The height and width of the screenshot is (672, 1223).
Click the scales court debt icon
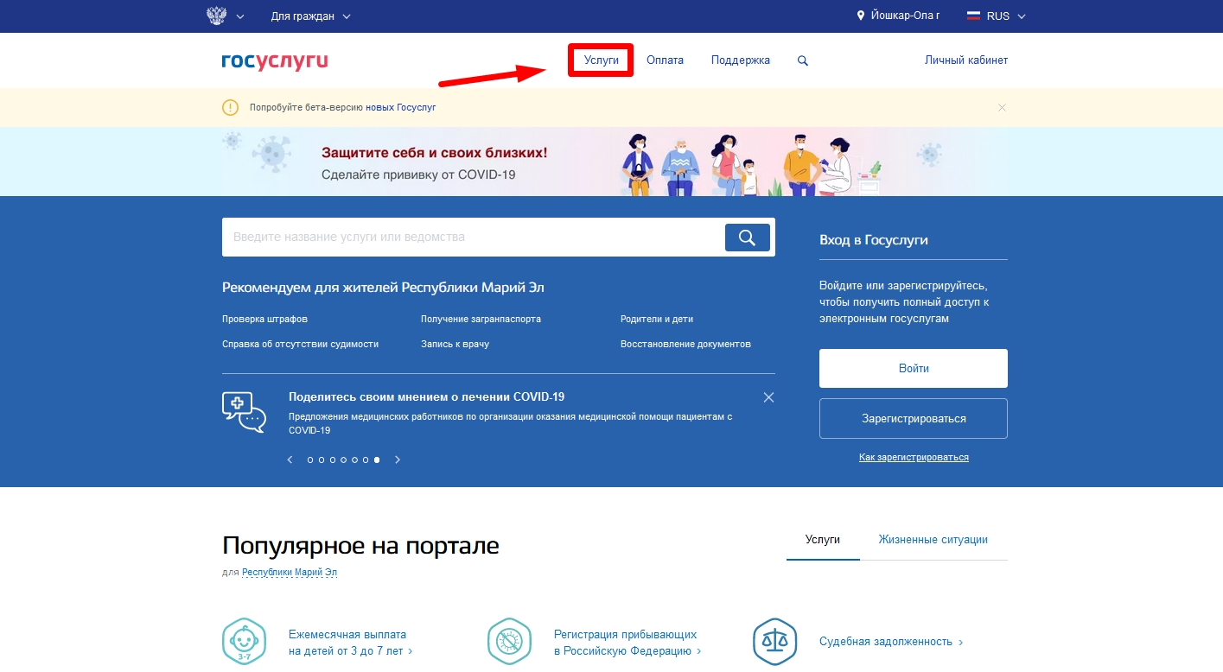coord(774,642)
